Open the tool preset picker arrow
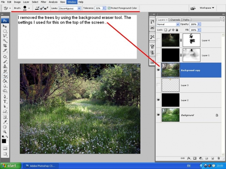This screenshot has height=169, width=226. pos(10,8)
